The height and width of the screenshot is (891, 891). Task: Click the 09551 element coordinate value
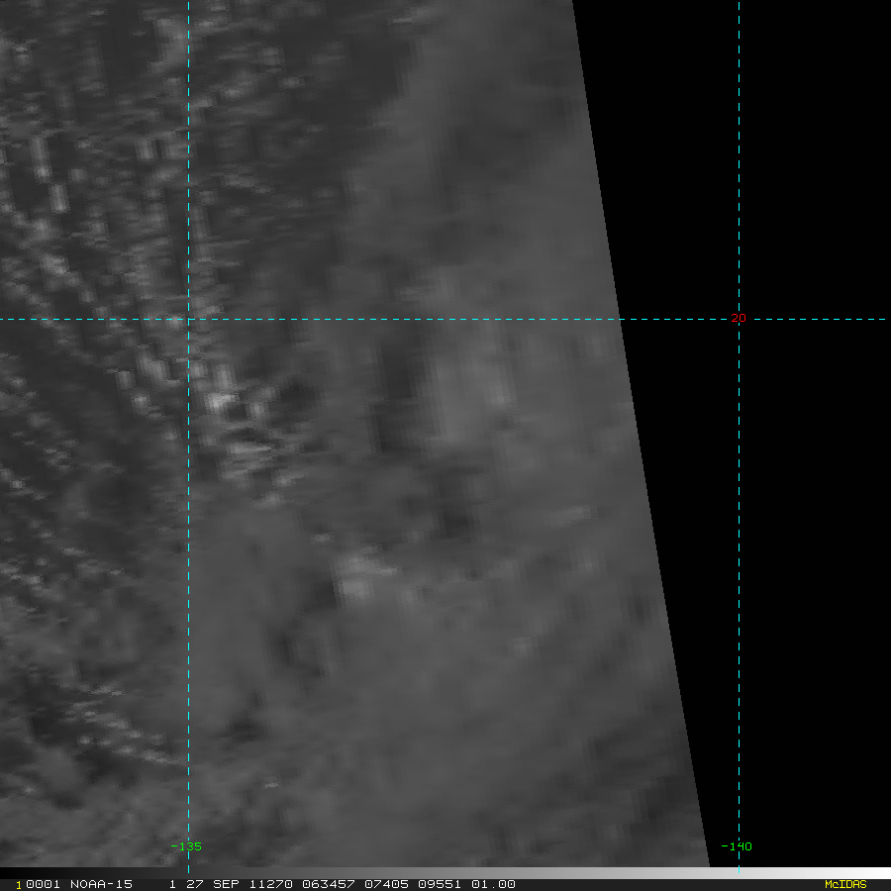(440, 885)
